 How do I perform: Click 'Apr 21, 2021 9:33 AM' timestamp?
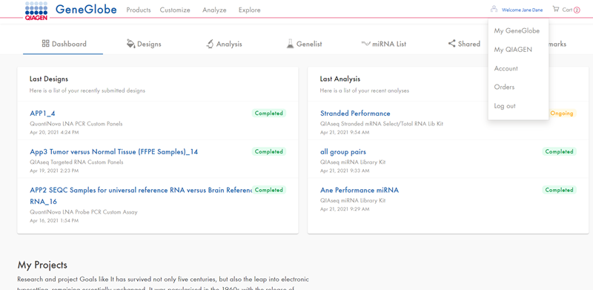(x=345, y=171)
